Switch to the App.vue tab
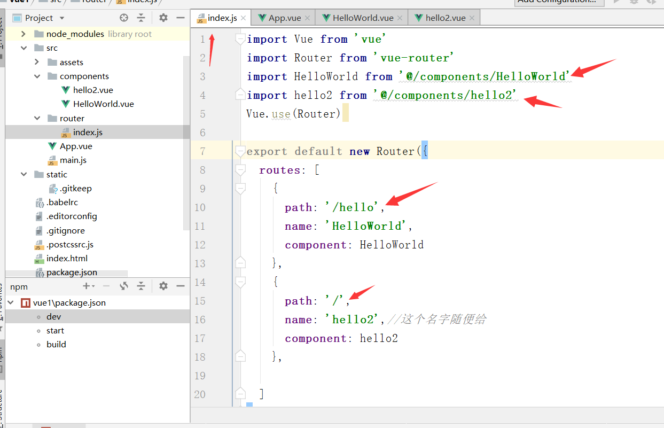The height and width of the screenshot is (428, 664). [x=284, y=18]
